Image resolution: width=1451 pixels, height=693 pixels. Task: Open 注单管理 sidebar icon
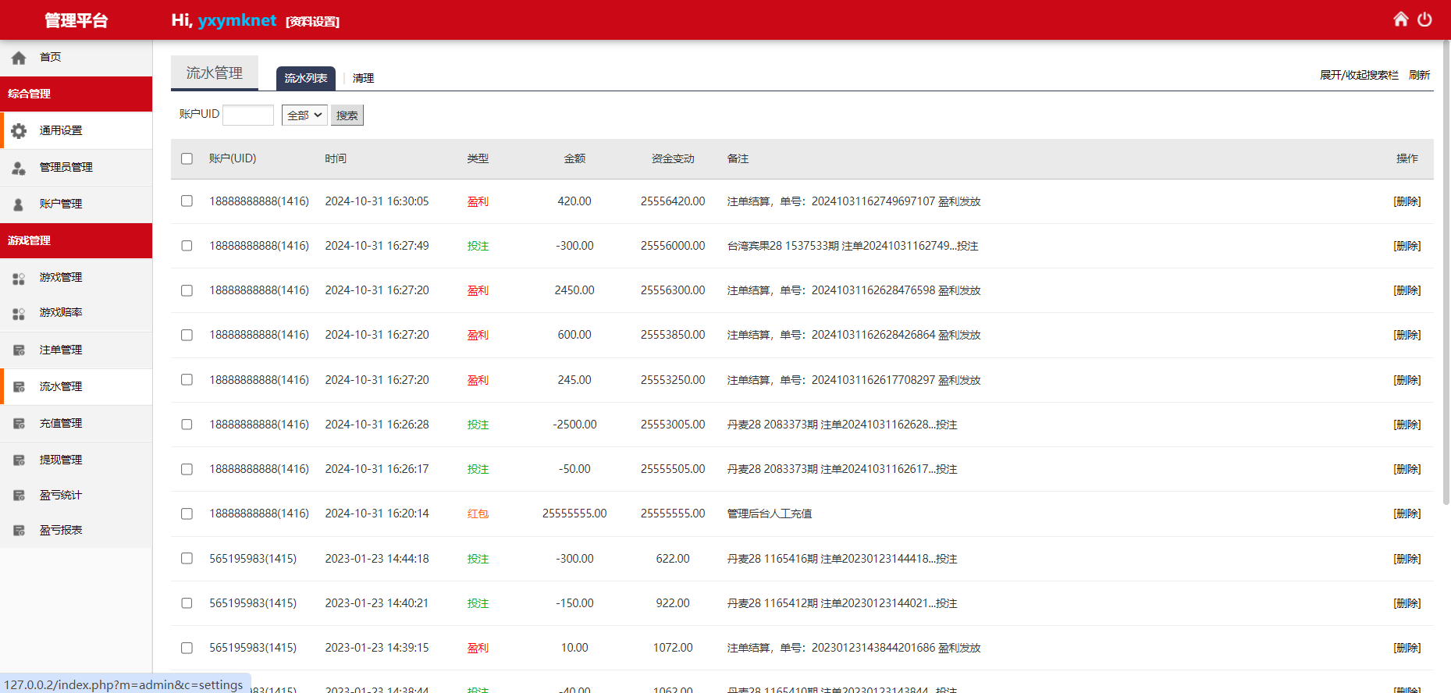(19, 350)
